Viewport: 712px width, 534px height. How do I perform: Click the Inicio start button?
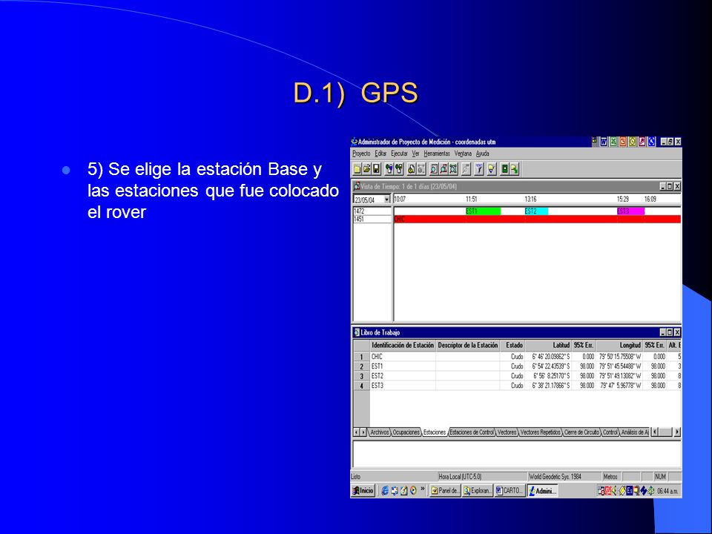pyautogui.click(x=363, y=490)
